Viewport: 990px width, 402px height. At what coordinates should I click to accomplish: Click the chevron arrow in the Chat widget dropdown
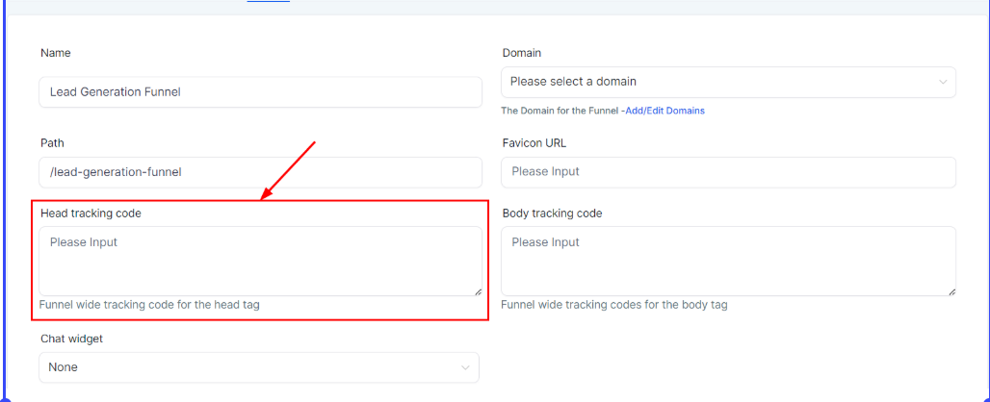tap(466, 367)
